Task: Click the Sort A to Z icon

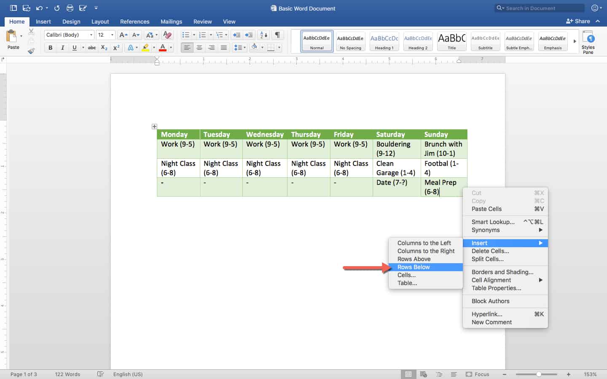Action: 263,35
